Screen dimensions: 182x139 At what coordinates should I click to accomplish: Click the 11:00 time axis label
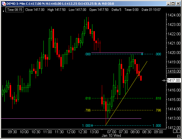click(48, 132)
